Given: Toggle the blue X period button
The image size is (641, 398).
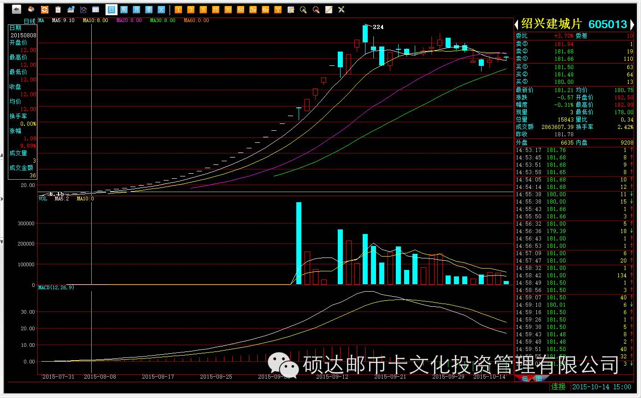Looking at the screenshot, I should point(161,9).
